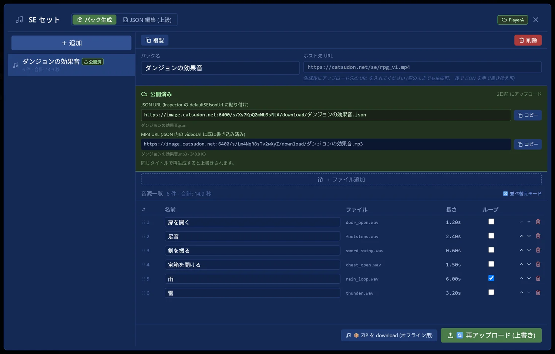
Task: Click 再アップロード (上書き) button
Action: click(x=491, y=335)
